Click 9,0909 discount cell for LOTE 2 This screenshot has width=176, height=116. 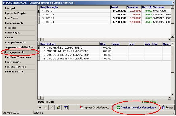[x=147, y=15]
